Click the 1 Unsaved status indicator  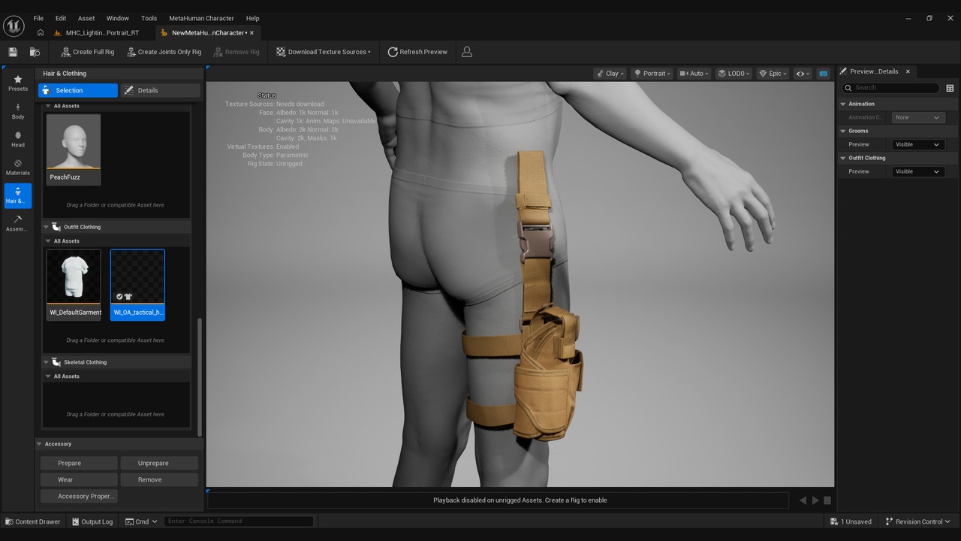point(851,521)
